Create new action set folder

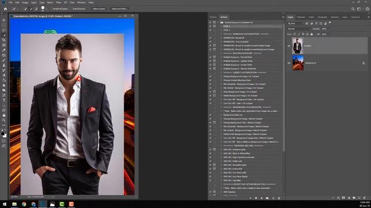pos(267,198)
